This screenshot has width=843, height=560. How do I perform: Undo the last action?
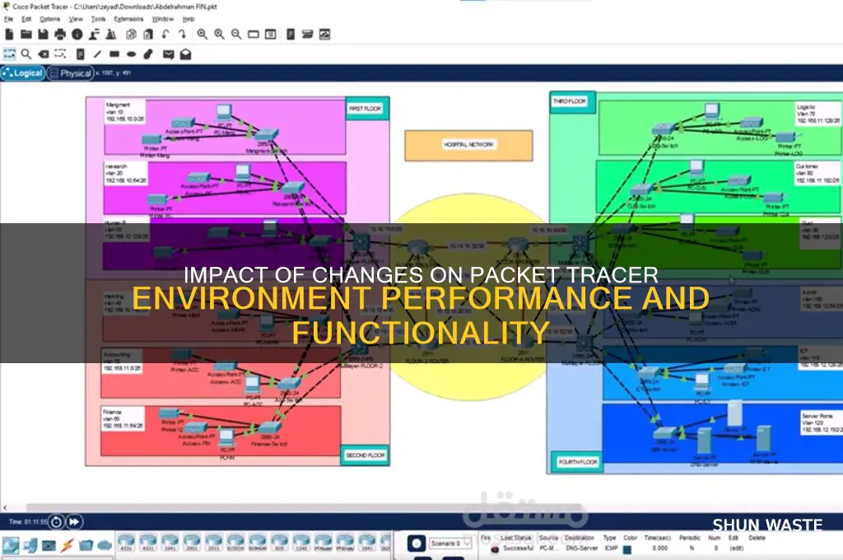(x=165, y=35)
